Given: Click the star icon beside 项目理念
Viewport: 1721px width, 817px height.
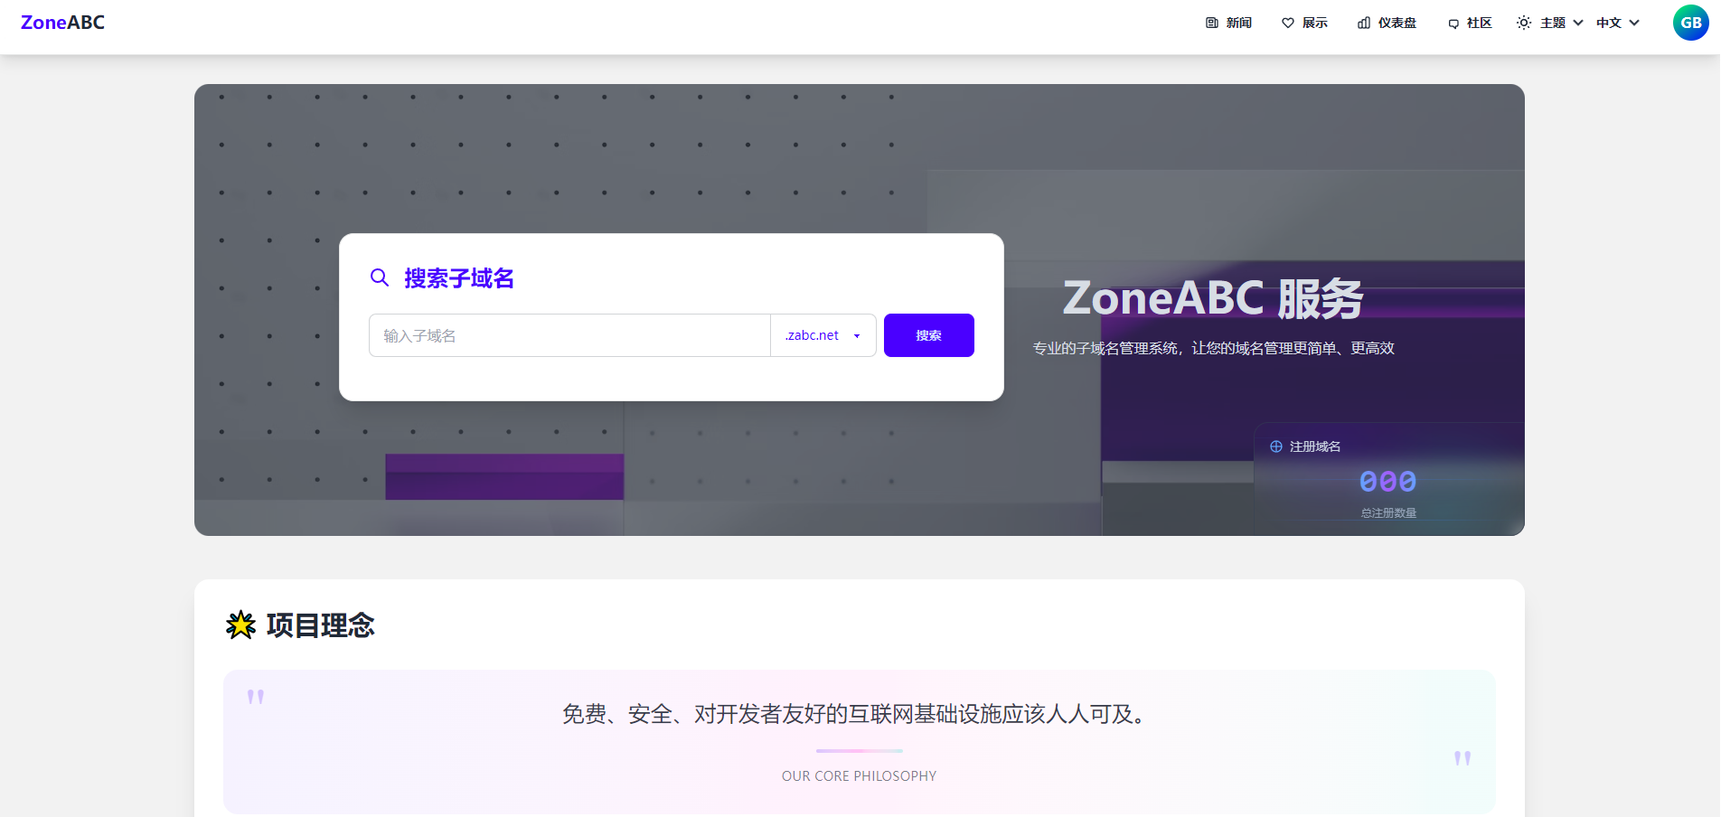Looking at the screenshot, I should pyautogui.click(x=240, y=624).
